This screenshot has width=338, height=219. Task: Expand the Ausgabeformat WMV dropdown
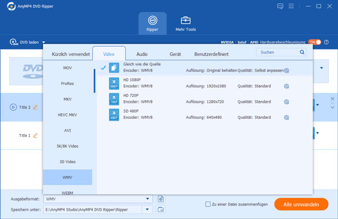click(x=148, y=199)
